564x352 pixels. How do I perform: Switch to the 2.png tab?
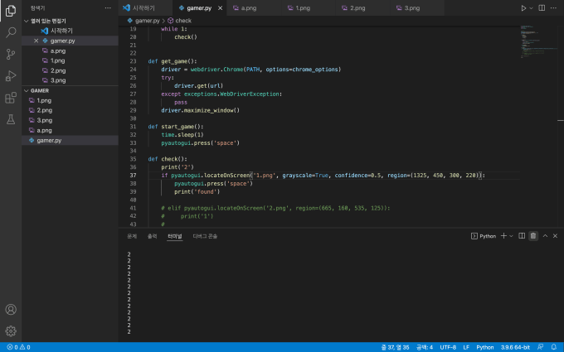pyautogui.click(x=363, y=8)
